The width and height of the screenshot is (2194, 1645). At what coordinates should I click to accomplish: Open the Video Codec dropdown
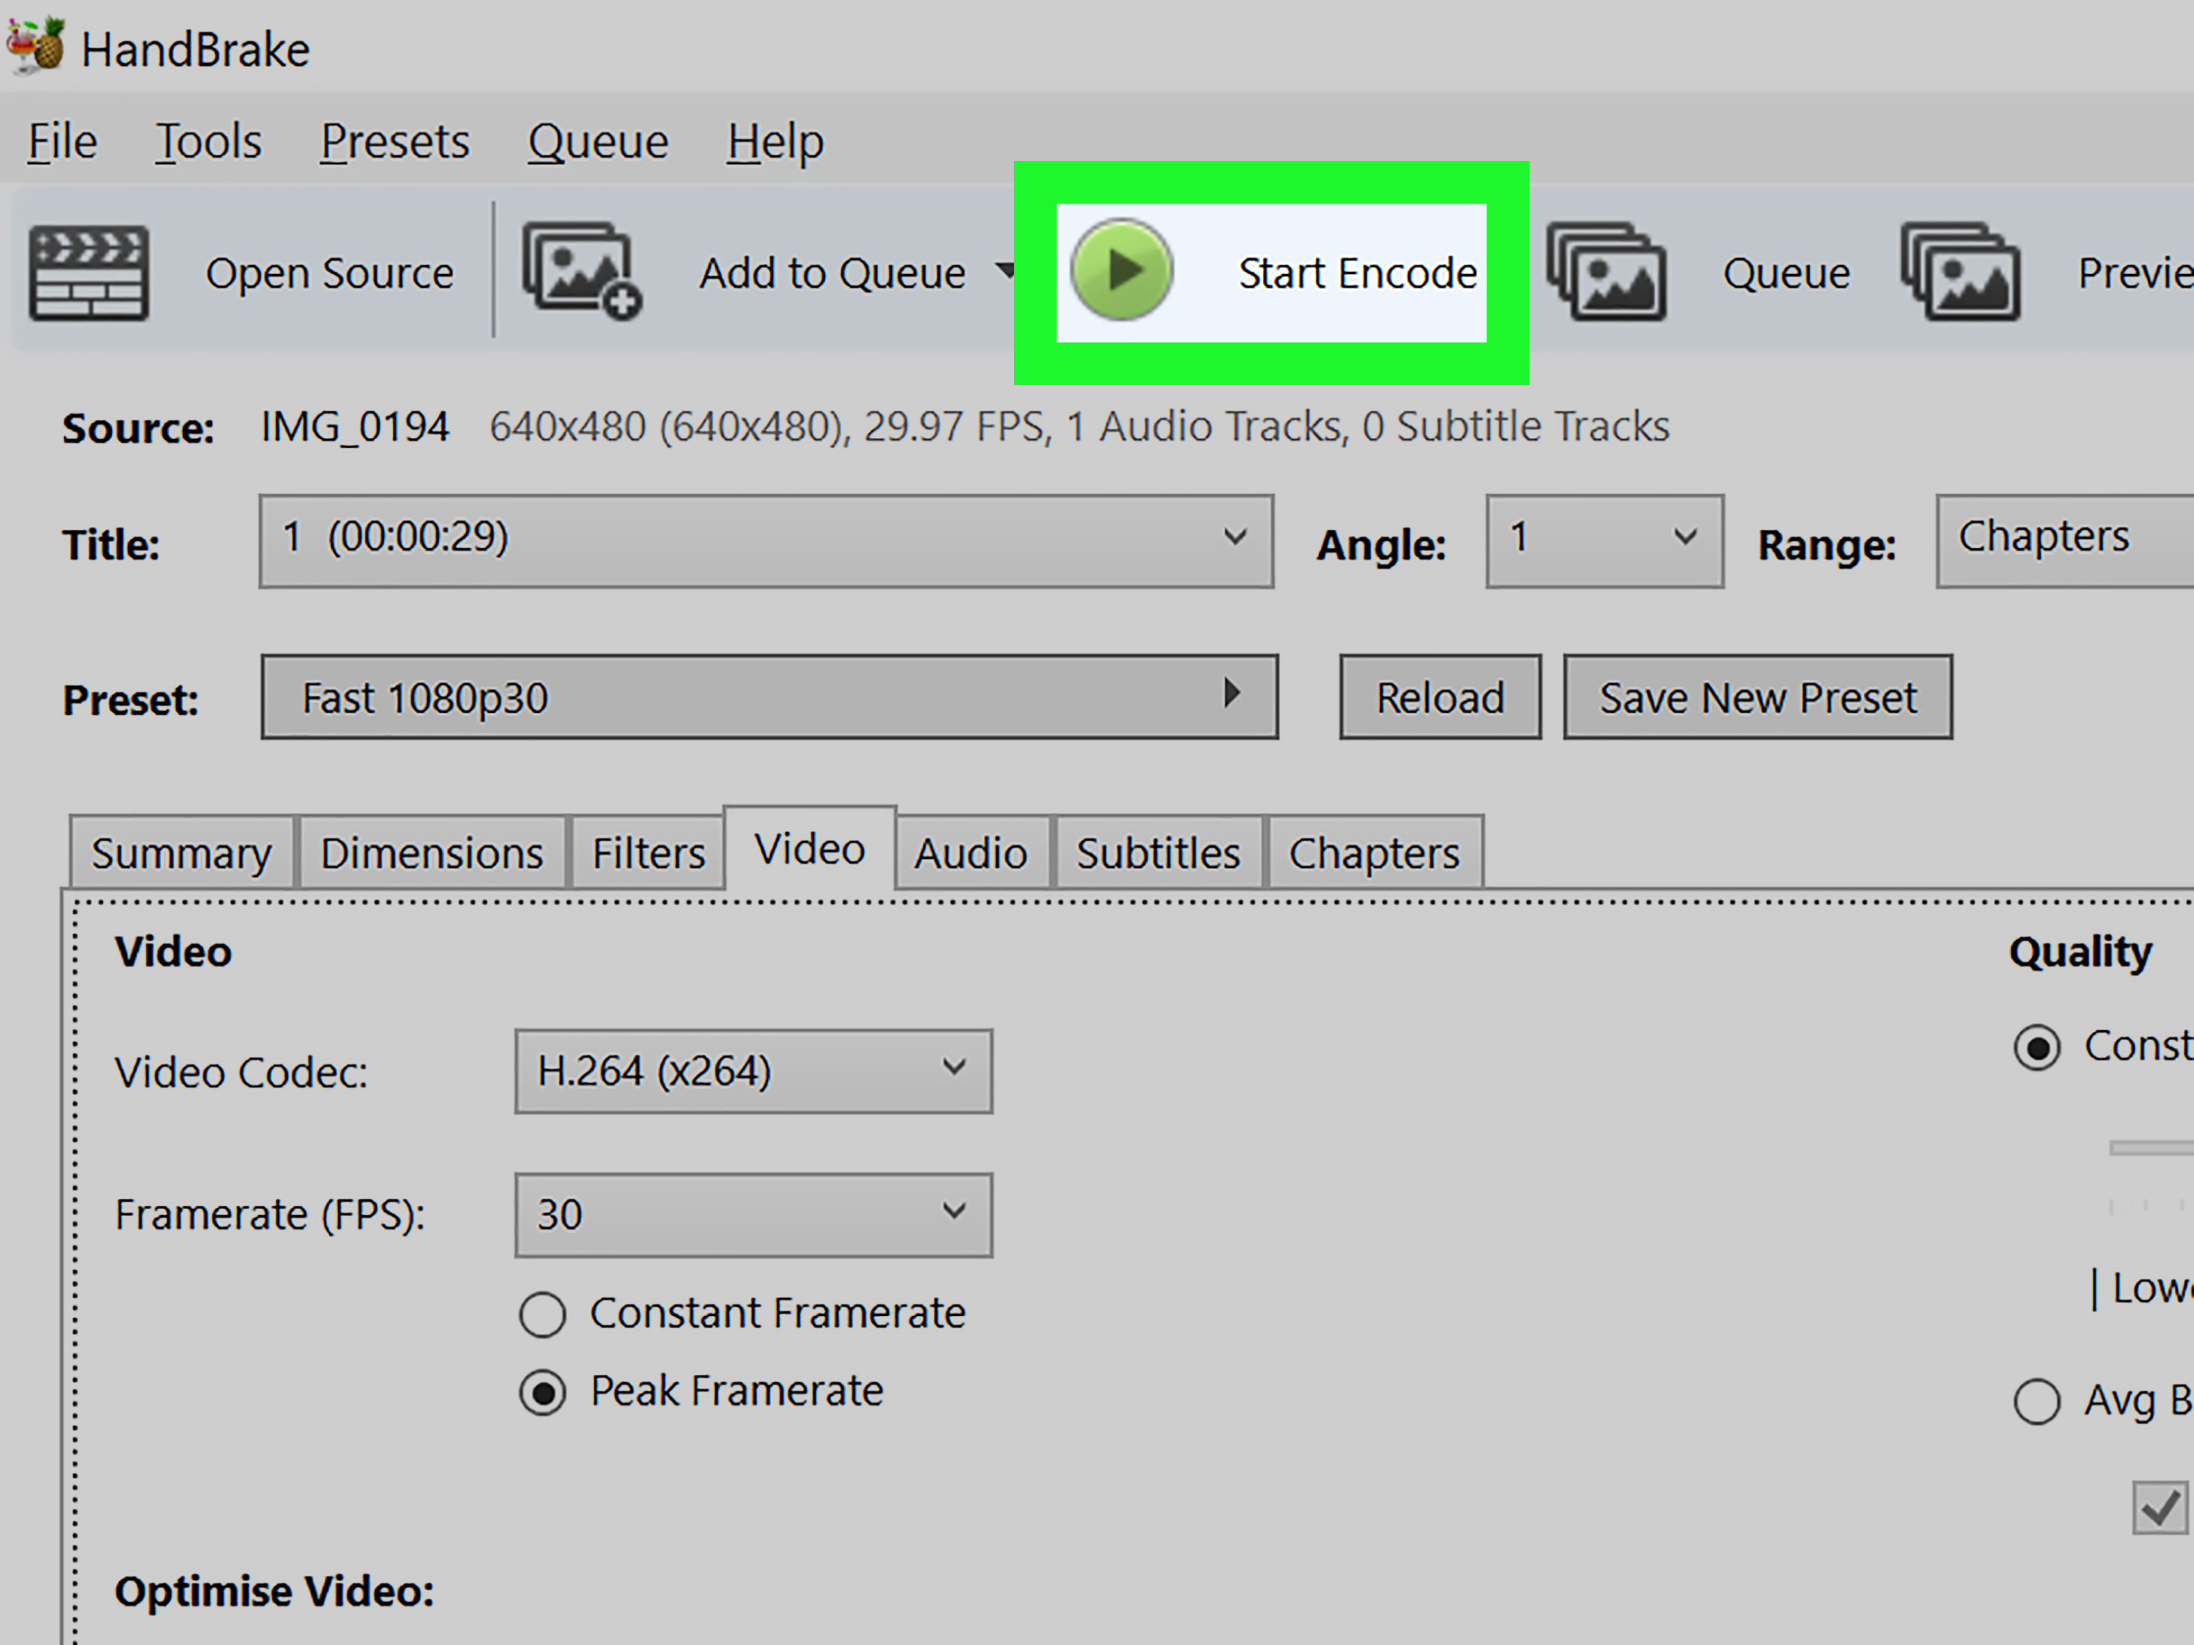pyautogui.click(x=753, y=1071)
